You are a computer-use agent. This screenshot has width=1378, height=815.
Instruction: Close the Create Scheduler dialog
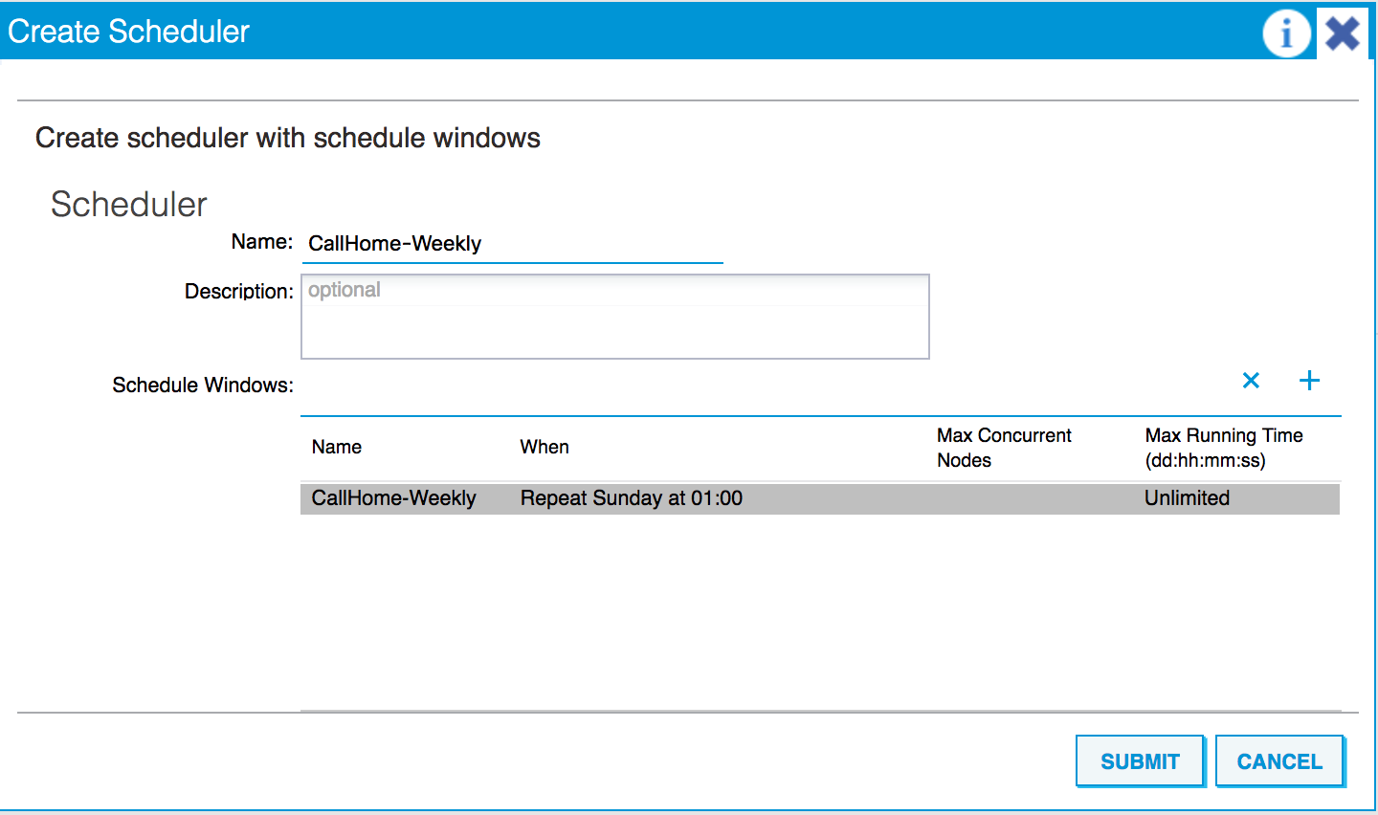pyautogui.click(x=1343, y=33)
